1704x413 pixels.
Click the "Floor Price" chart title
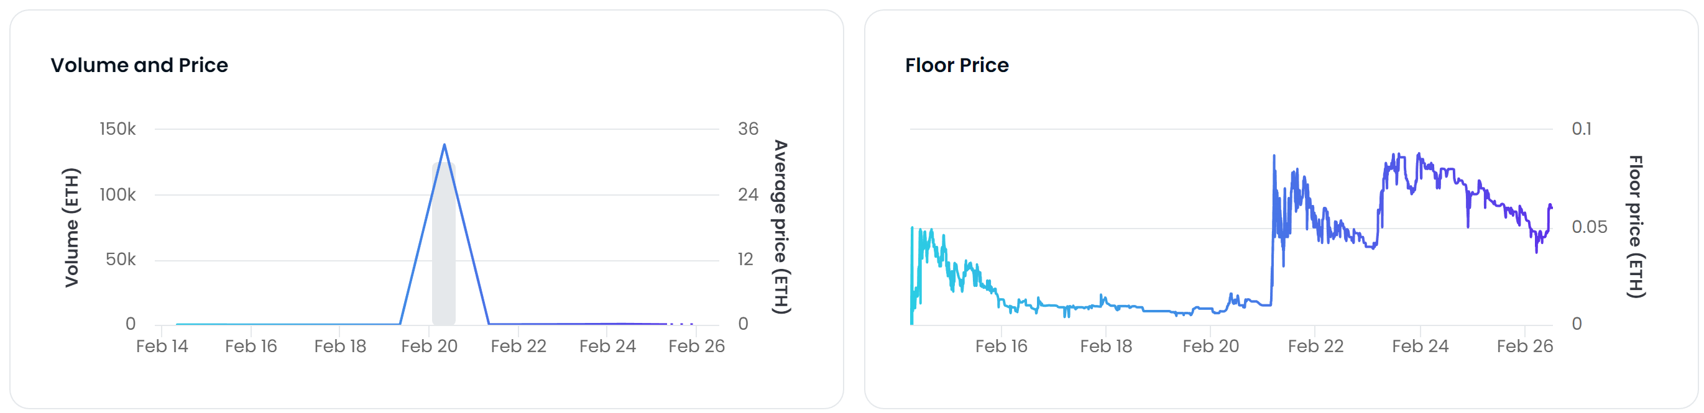pos(957,65)
